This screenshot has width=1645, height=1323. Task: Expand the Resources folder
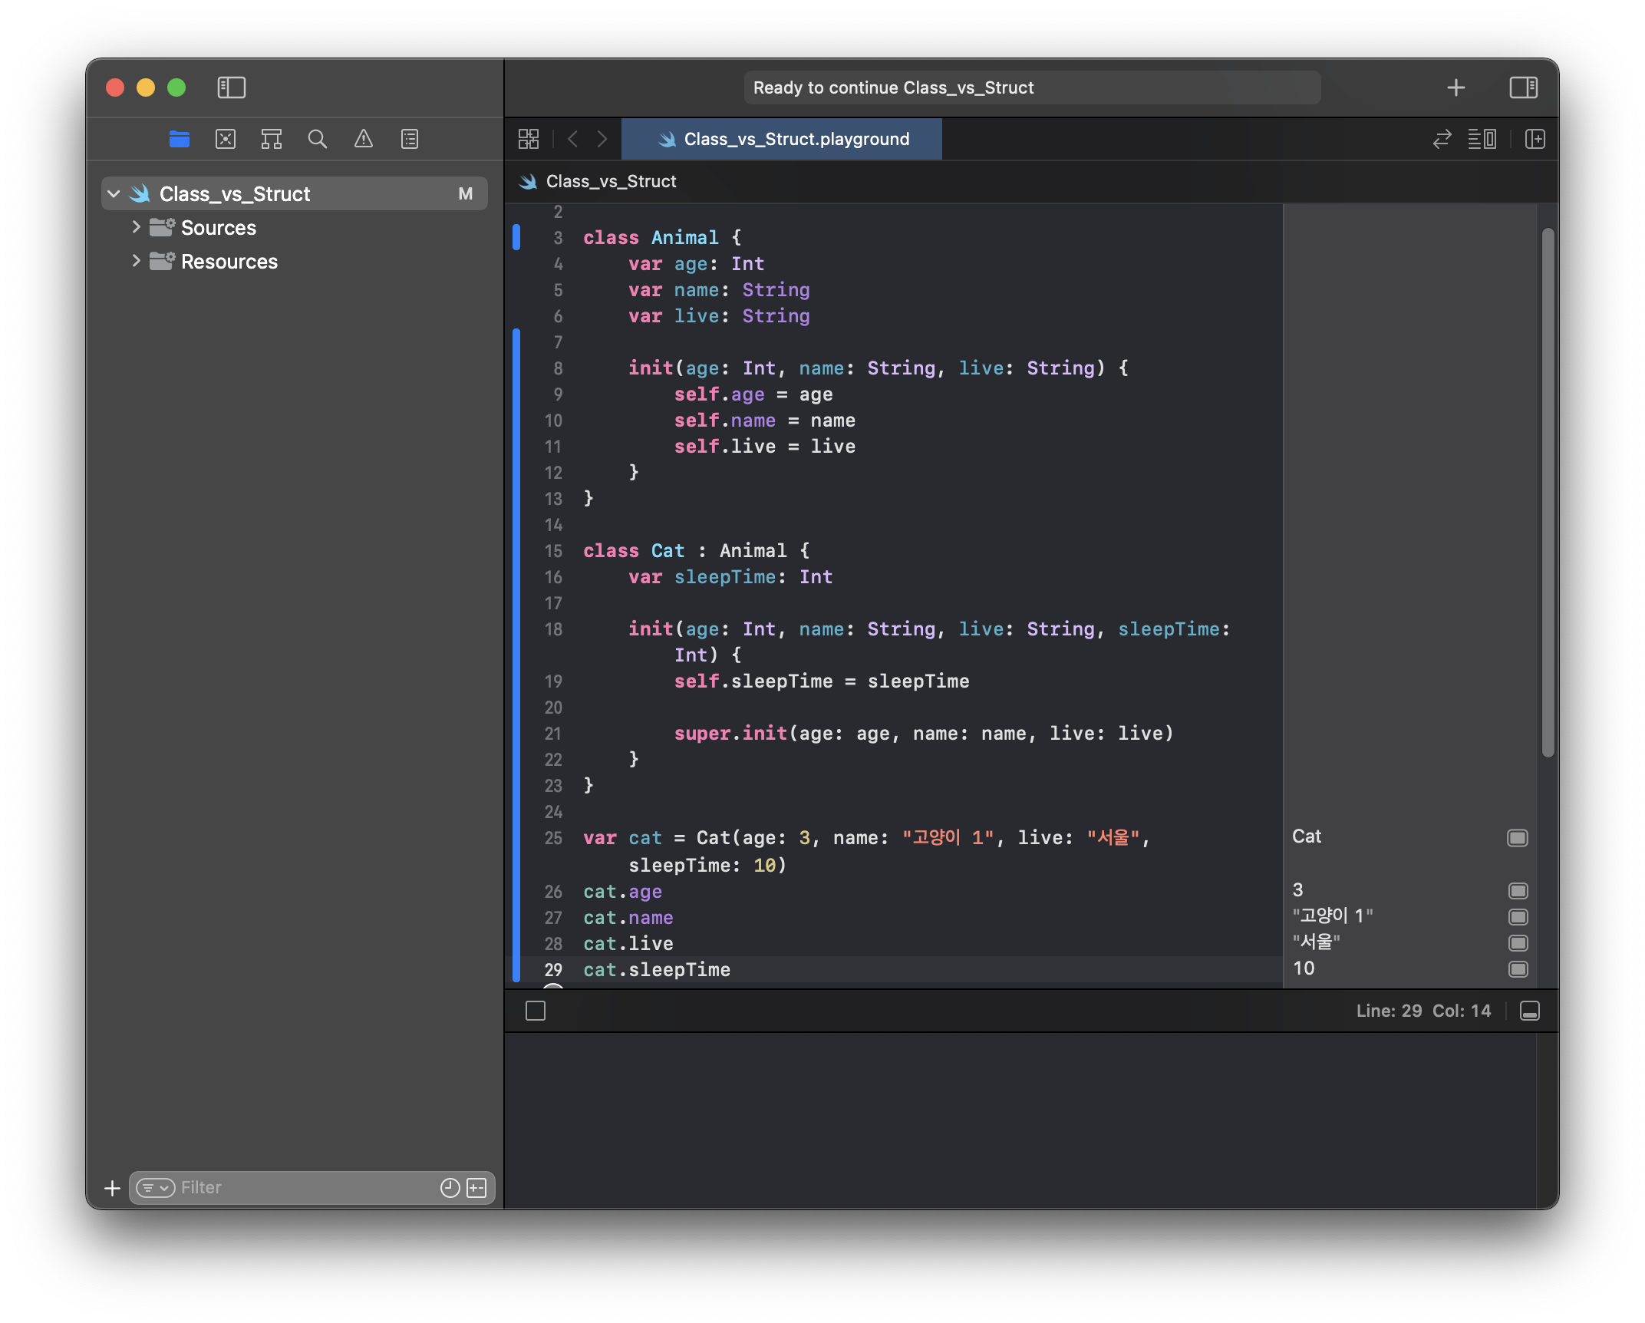(136, 261)
